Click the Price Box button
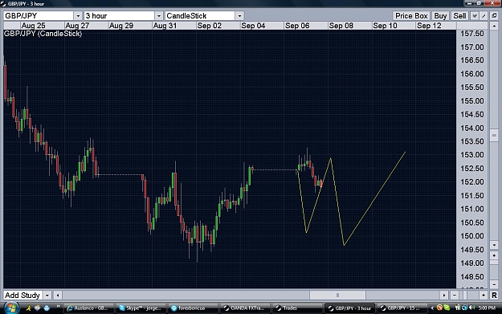 tap(411, 16)
